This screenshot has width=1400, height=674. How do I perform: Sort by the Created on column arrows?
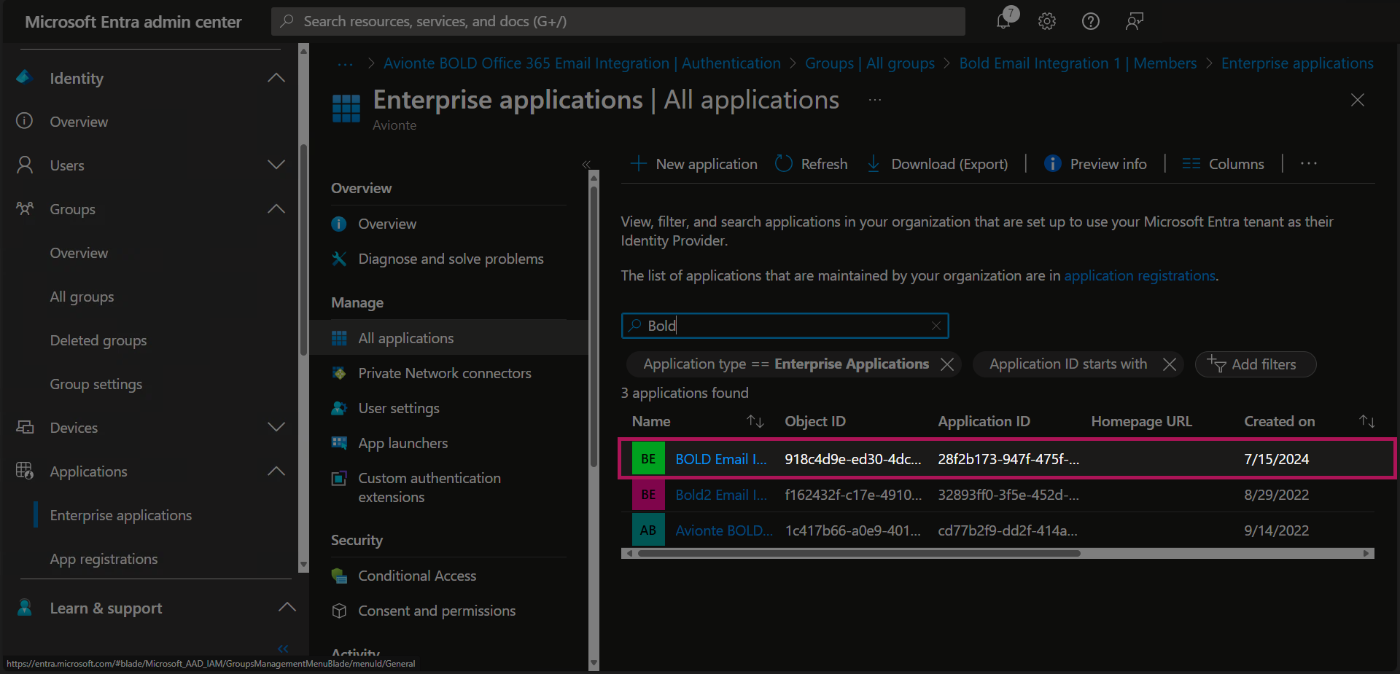pyautogui.click(x=1366, y=421)
